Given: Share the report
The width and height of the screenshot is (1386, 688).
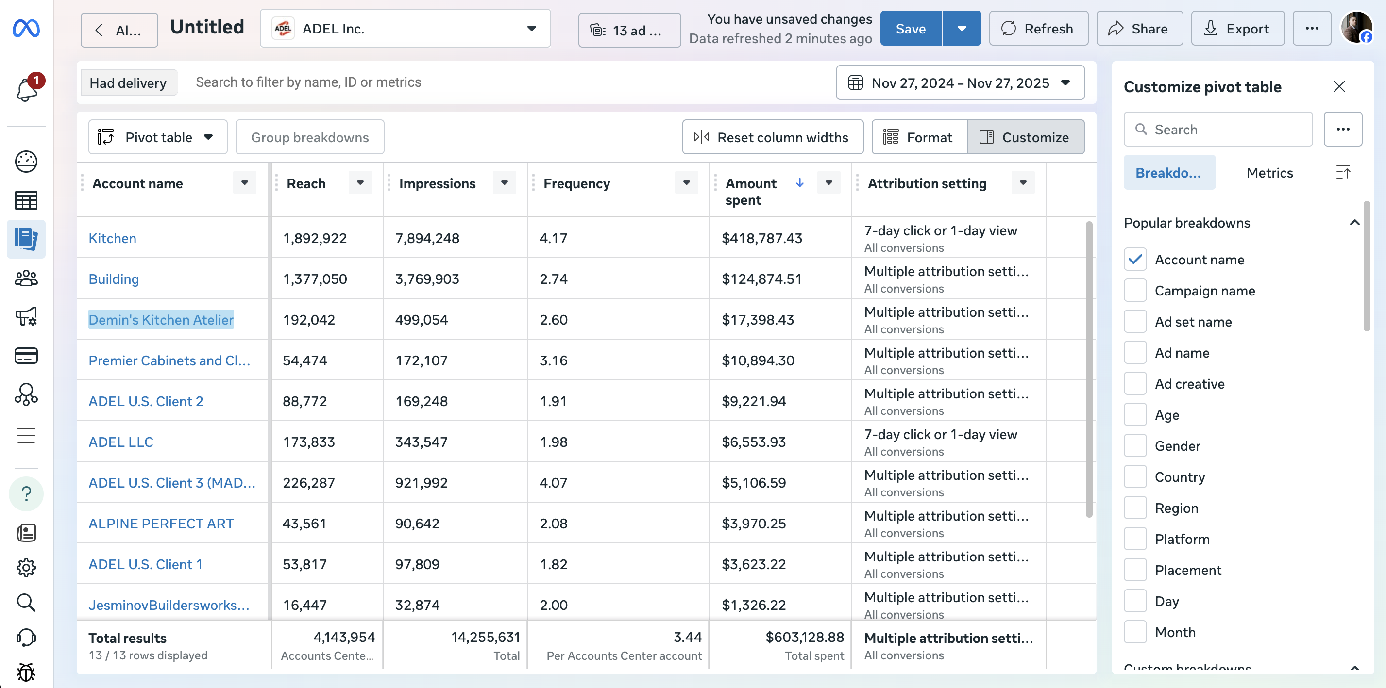Looking at the screenshot, I should pos(1139,29).
